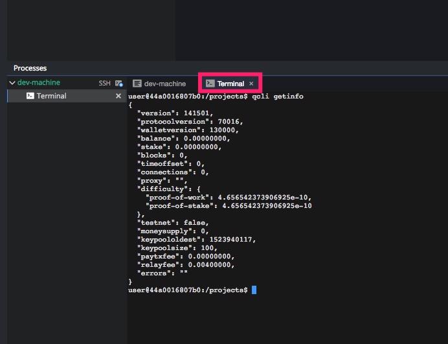
Task: Close Terminal process in the sidebar tree
Action: tap(118, 96)
